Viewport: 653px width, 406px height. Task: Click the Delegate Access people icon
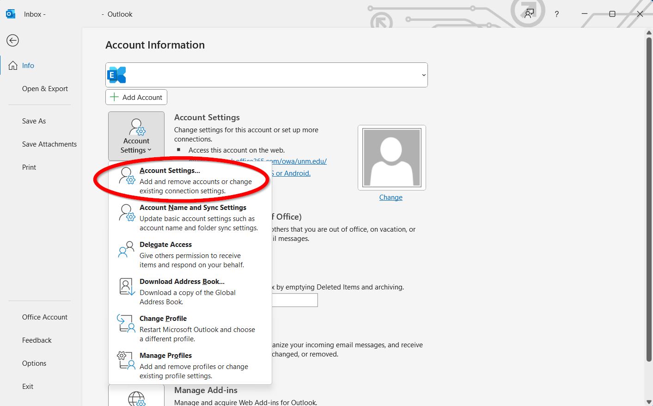click(127, 250)
